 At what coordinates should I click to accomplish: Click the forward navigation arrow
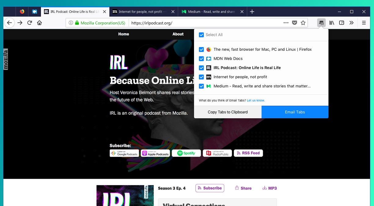(20, 23)
